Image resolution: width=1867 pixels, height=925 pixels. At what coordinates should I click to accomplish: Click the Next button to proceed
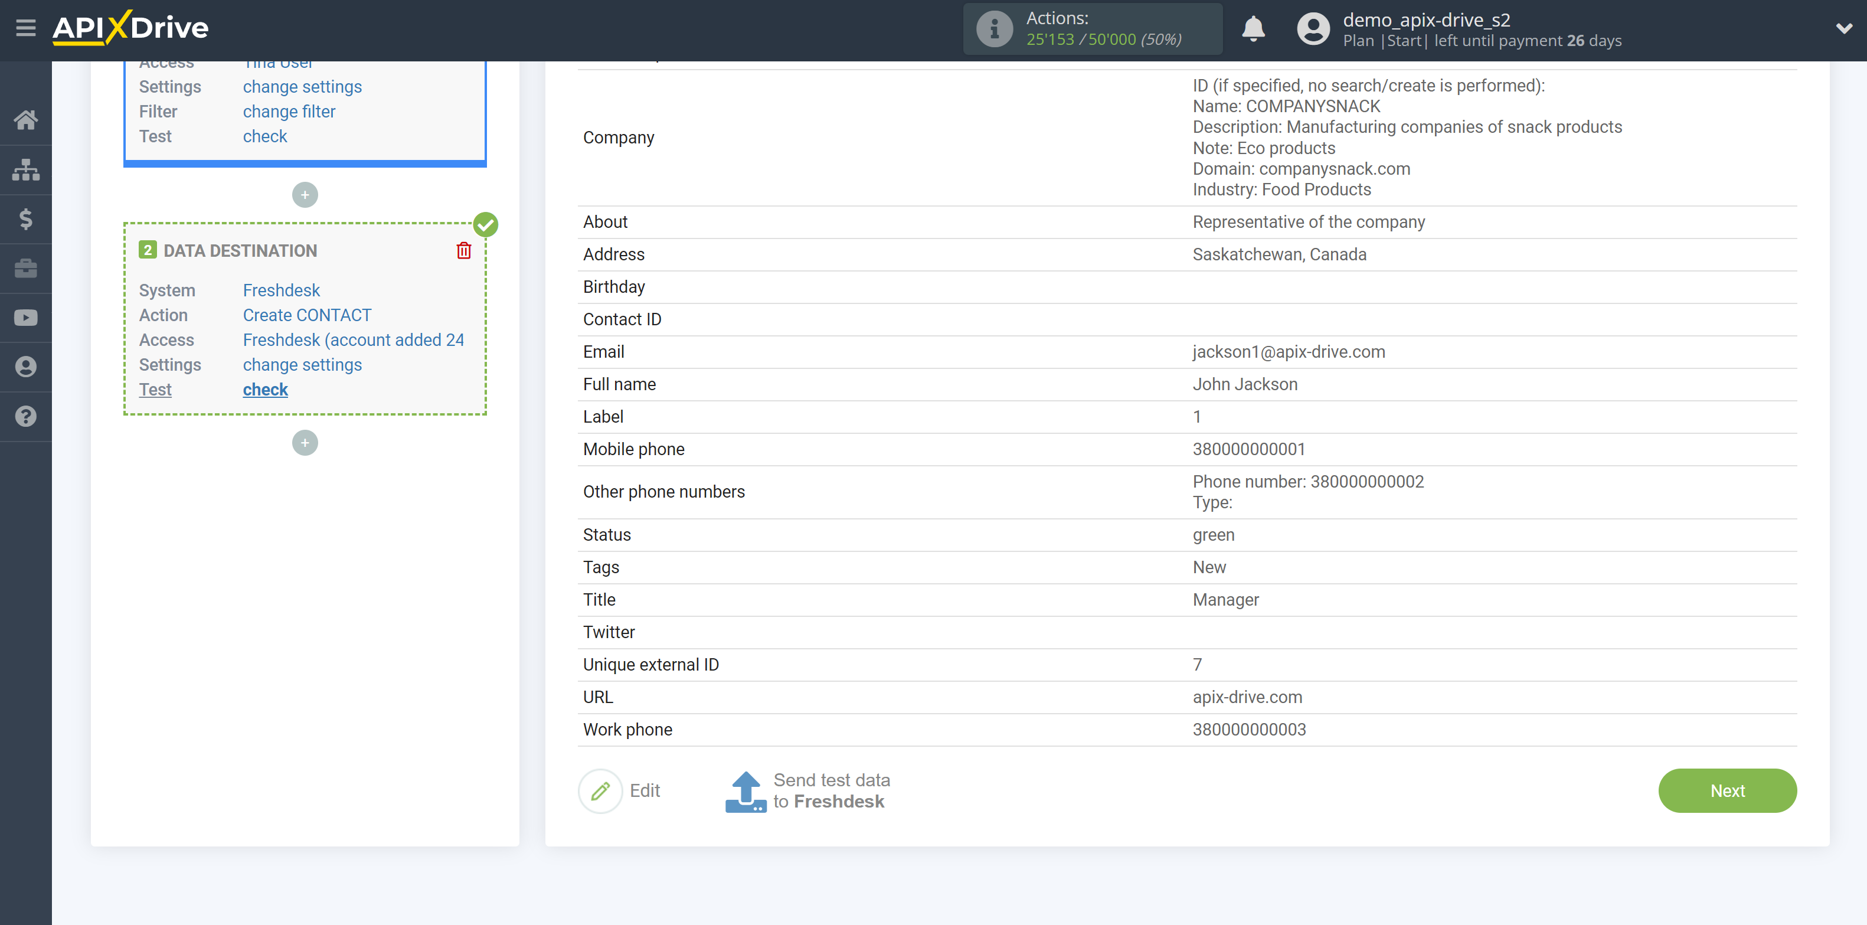coord(1729,789)
